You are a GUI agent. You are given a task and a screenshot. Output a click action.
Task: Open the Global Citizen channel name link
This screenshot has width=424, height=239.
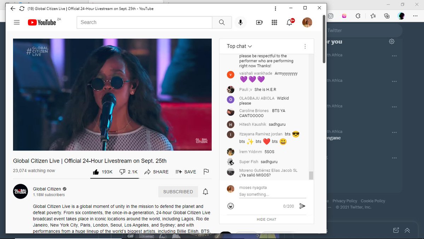tap(47, 189)
